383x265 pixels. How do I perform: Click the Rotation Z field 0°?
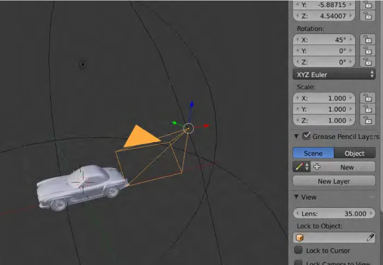(x=324, y=62)
